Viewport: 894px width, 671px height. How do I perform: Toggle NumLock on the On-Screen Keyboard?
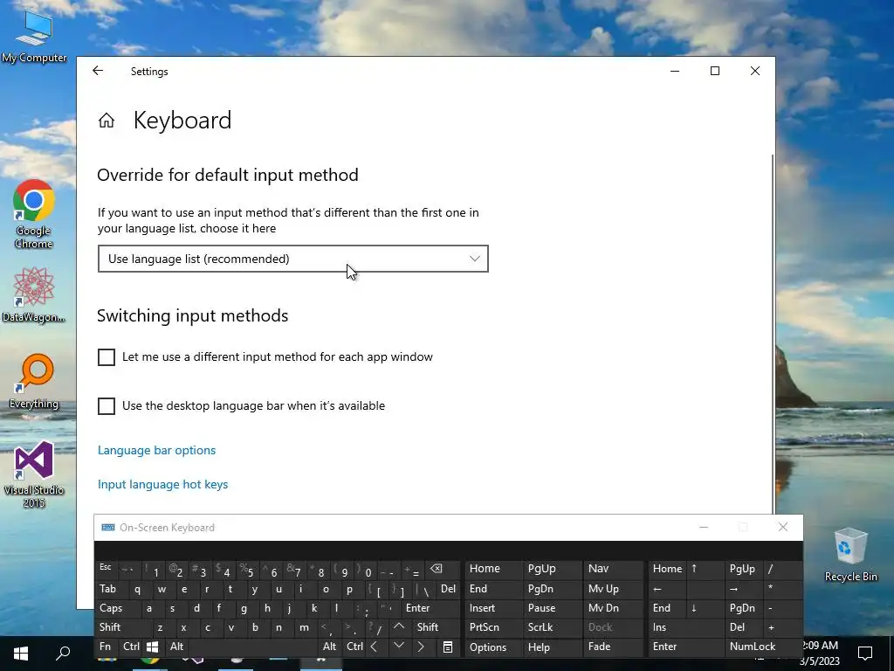click(x=763, y=647)
